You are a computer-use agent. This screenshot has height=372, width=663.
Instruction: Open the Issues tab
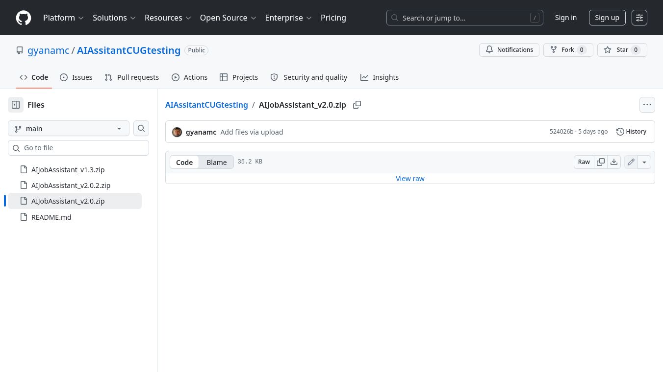(x=76, y=77)
